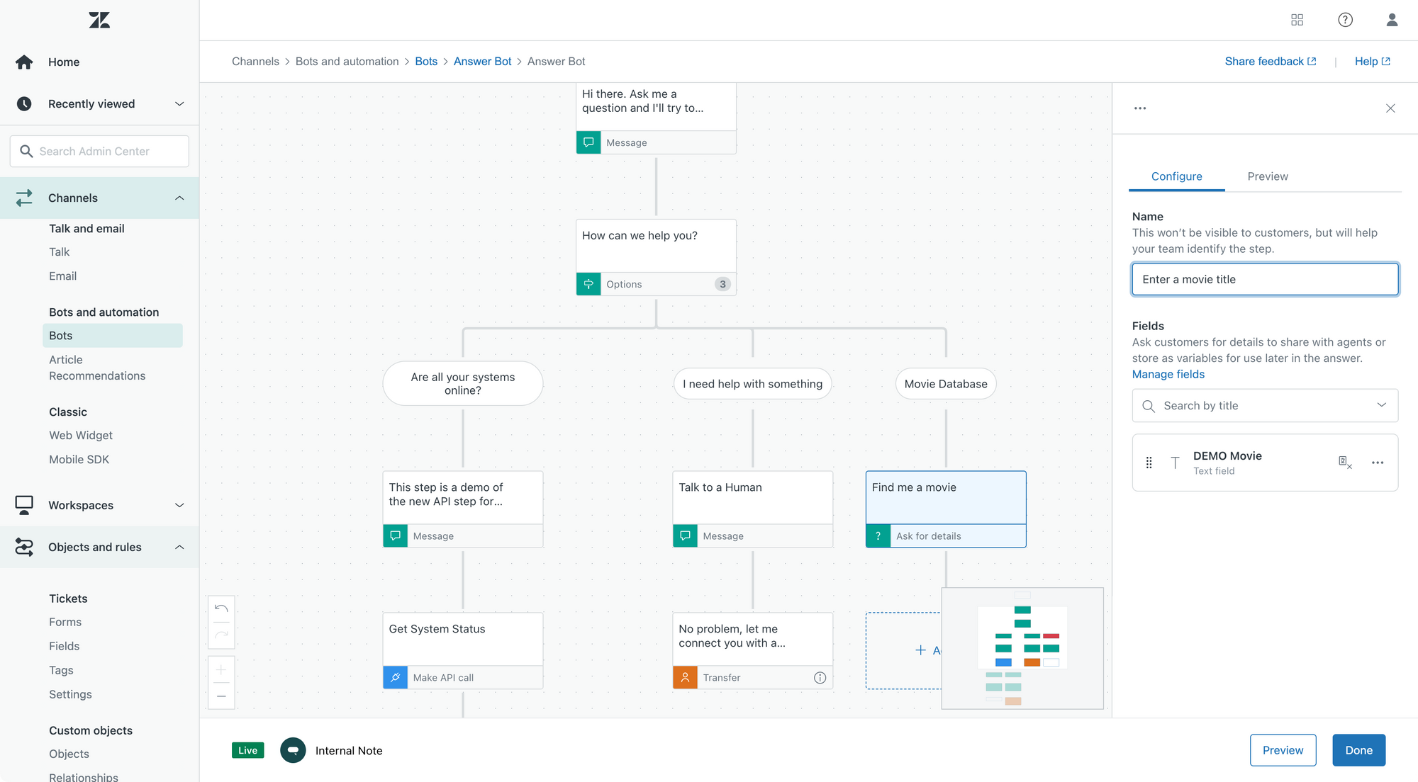
Task: Switch to the Preview tab
Action: (1267, 176)
